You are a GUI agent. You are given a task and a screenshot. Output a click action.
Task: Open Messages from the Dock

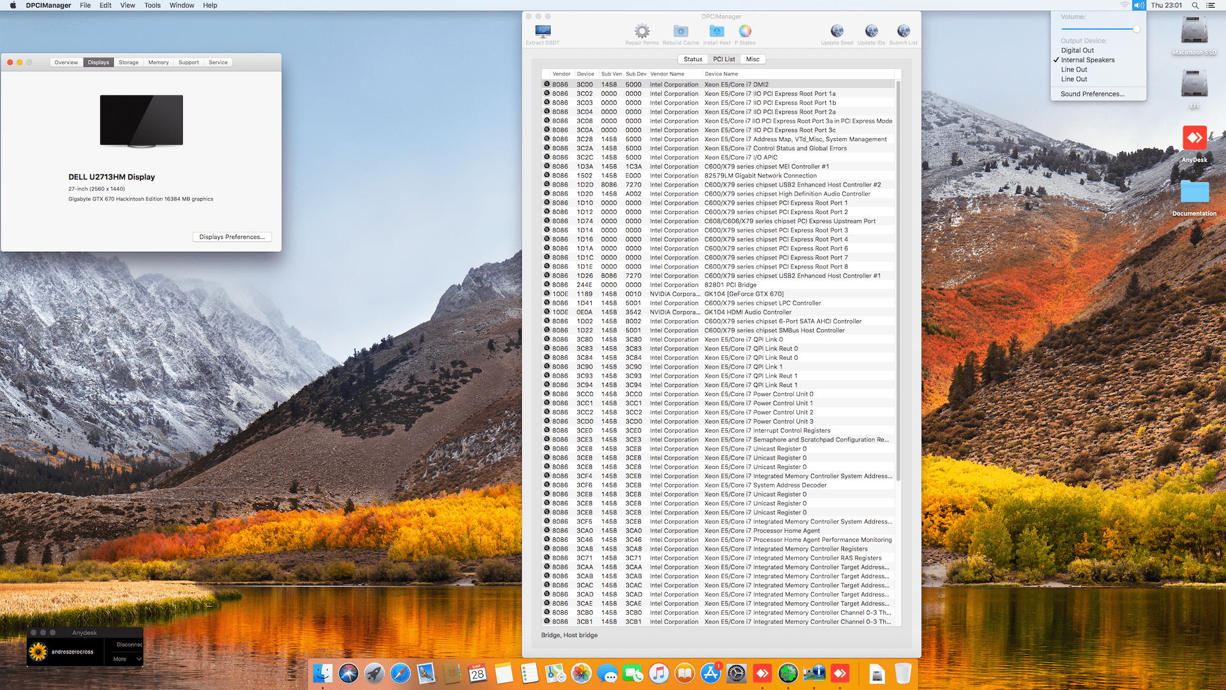click(x=607, y=673)
